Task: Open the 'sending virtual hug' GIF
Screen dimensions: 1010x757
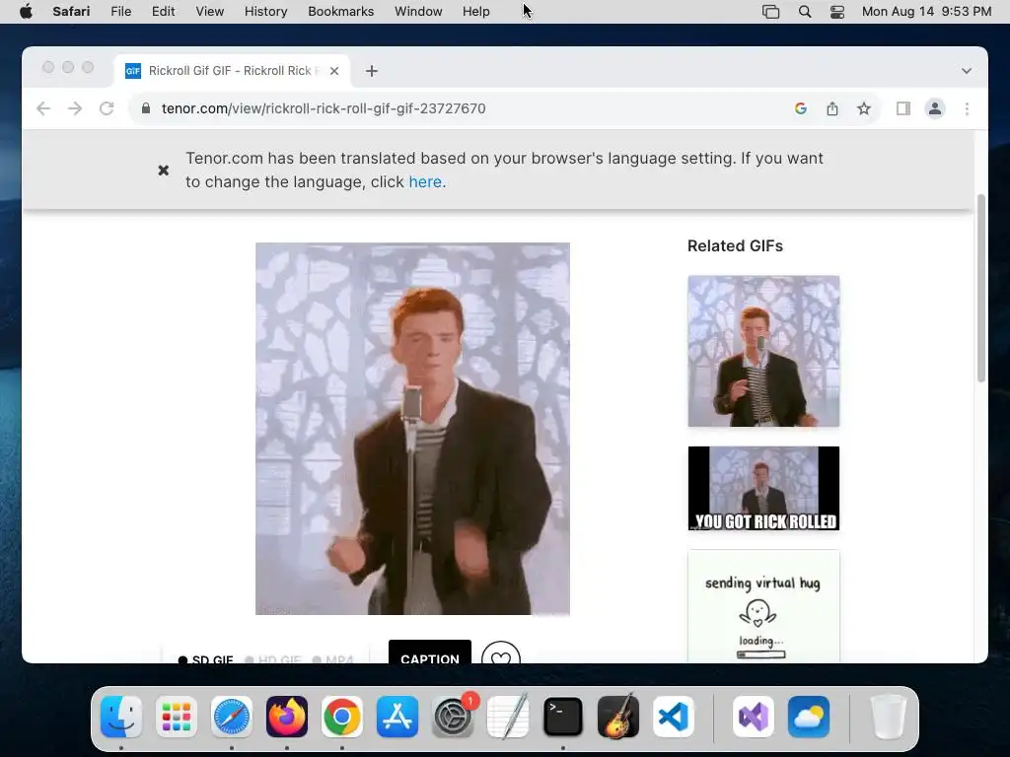Action: tap(763, 606)
